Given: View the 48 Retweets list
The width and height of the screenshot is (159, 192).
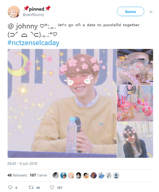Looking at the screenshot, I should pos(17,175).
